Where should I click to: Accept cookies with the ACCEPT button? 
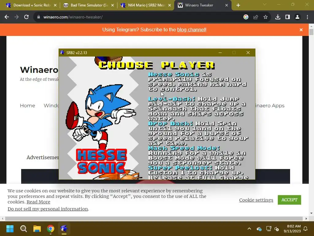[289, 200]
